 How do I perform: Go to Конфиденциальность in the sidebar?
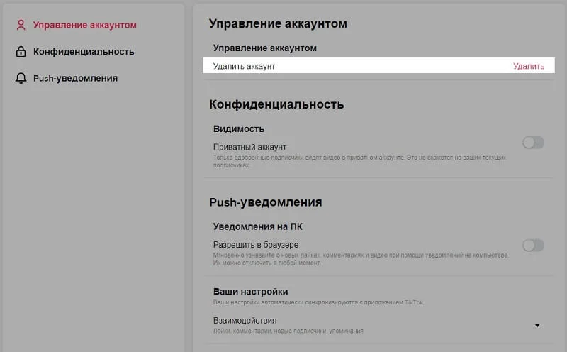click(83, 52)
